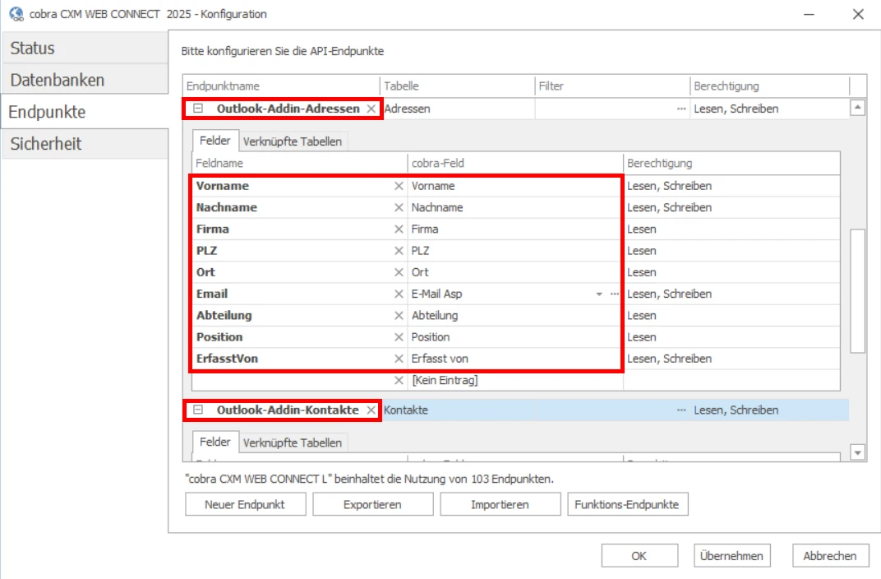Screen dimensions: 881x579
Task: Apply changes with Übernehmen
Action: (731, 556)
